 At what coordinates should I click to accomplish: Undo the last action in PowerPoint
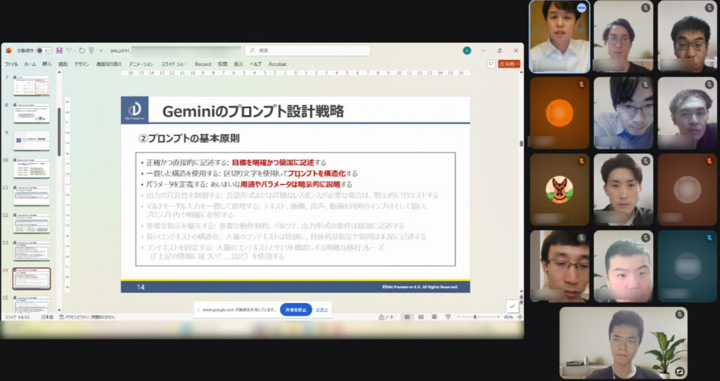68,51
